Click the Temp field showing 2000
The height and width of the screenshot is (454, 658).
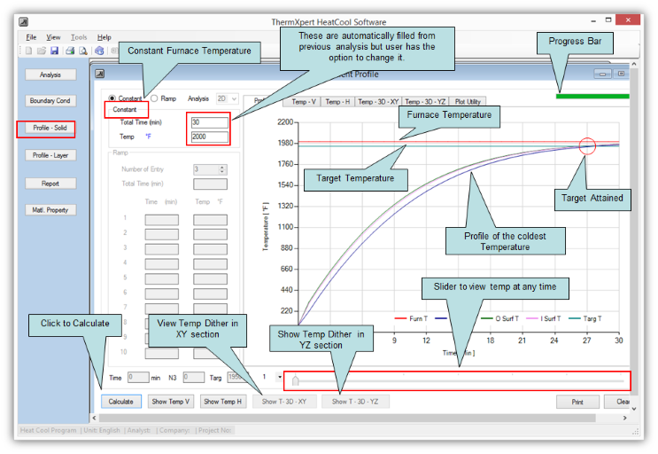tap(210, 137)
